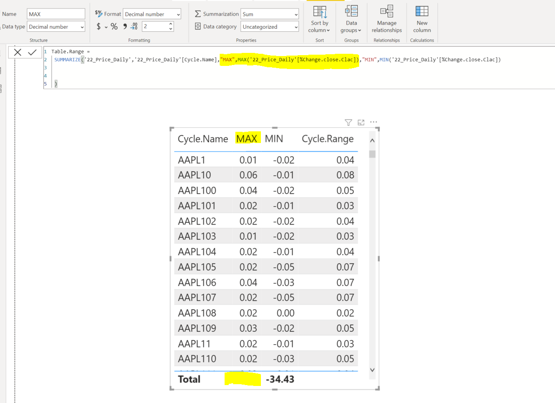
Task: Commit the formula with the checkmark icon
Action: pyautogui.click(x=32, y=52)
